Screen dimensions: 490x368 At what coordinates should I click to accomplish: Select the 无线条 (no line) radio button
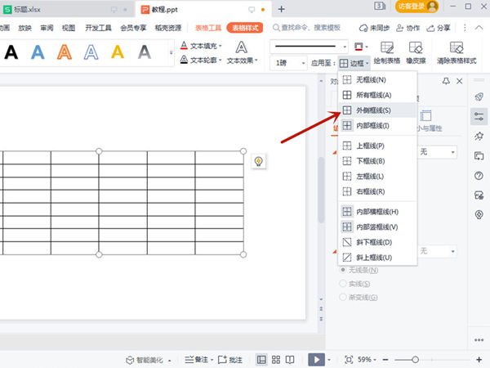click(343, 270)
